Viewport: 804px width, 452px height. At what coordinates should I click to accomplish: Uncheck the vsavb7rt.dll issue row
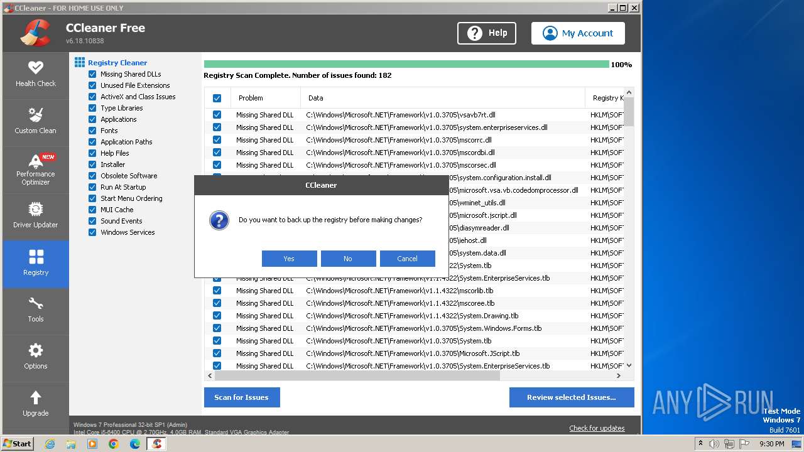pyautogui.click(x=217, y=115)
